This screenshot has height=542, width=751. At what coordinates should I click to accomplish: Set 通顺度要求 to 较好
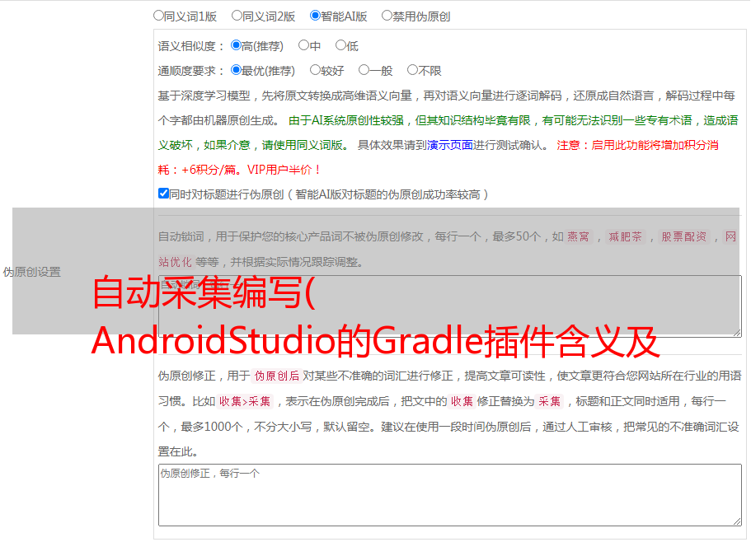[x=315, y=70]
